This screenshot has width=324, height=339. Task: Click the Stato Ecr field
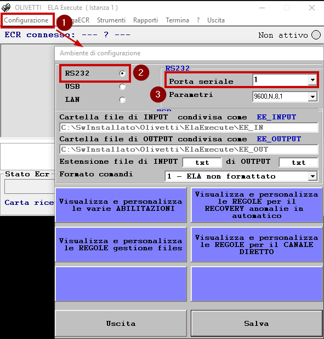click(x=30, y=186)
